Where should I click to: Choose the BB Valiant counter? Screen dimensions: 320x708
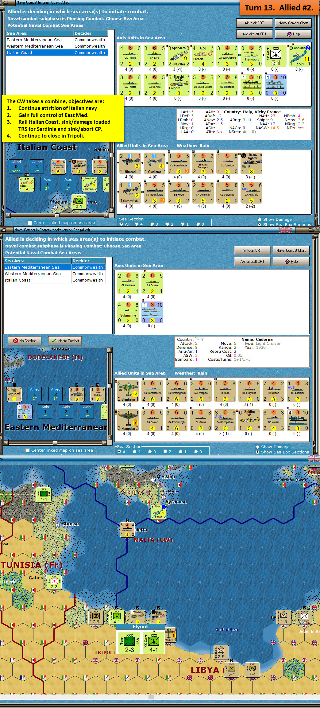[x=273, y=420]
